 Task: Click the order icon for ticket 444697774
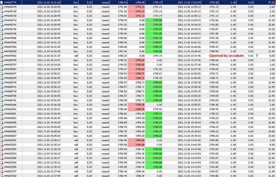point(2,3)
